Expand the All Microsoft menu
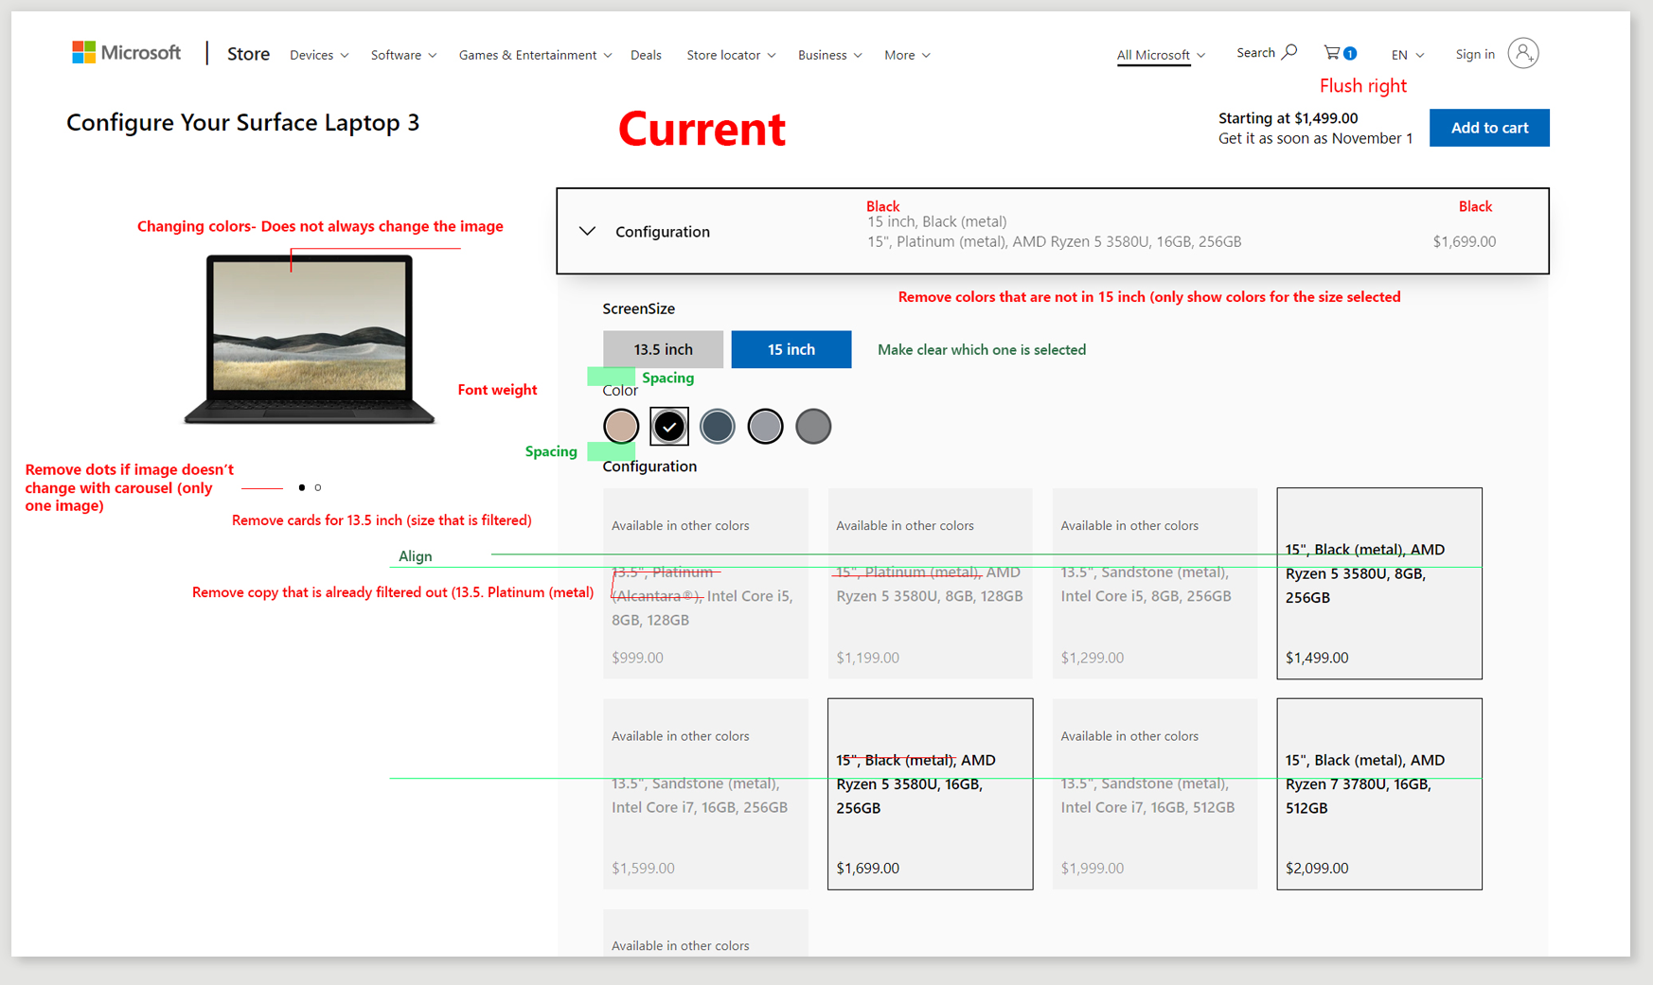 (x=1161, y=55)
